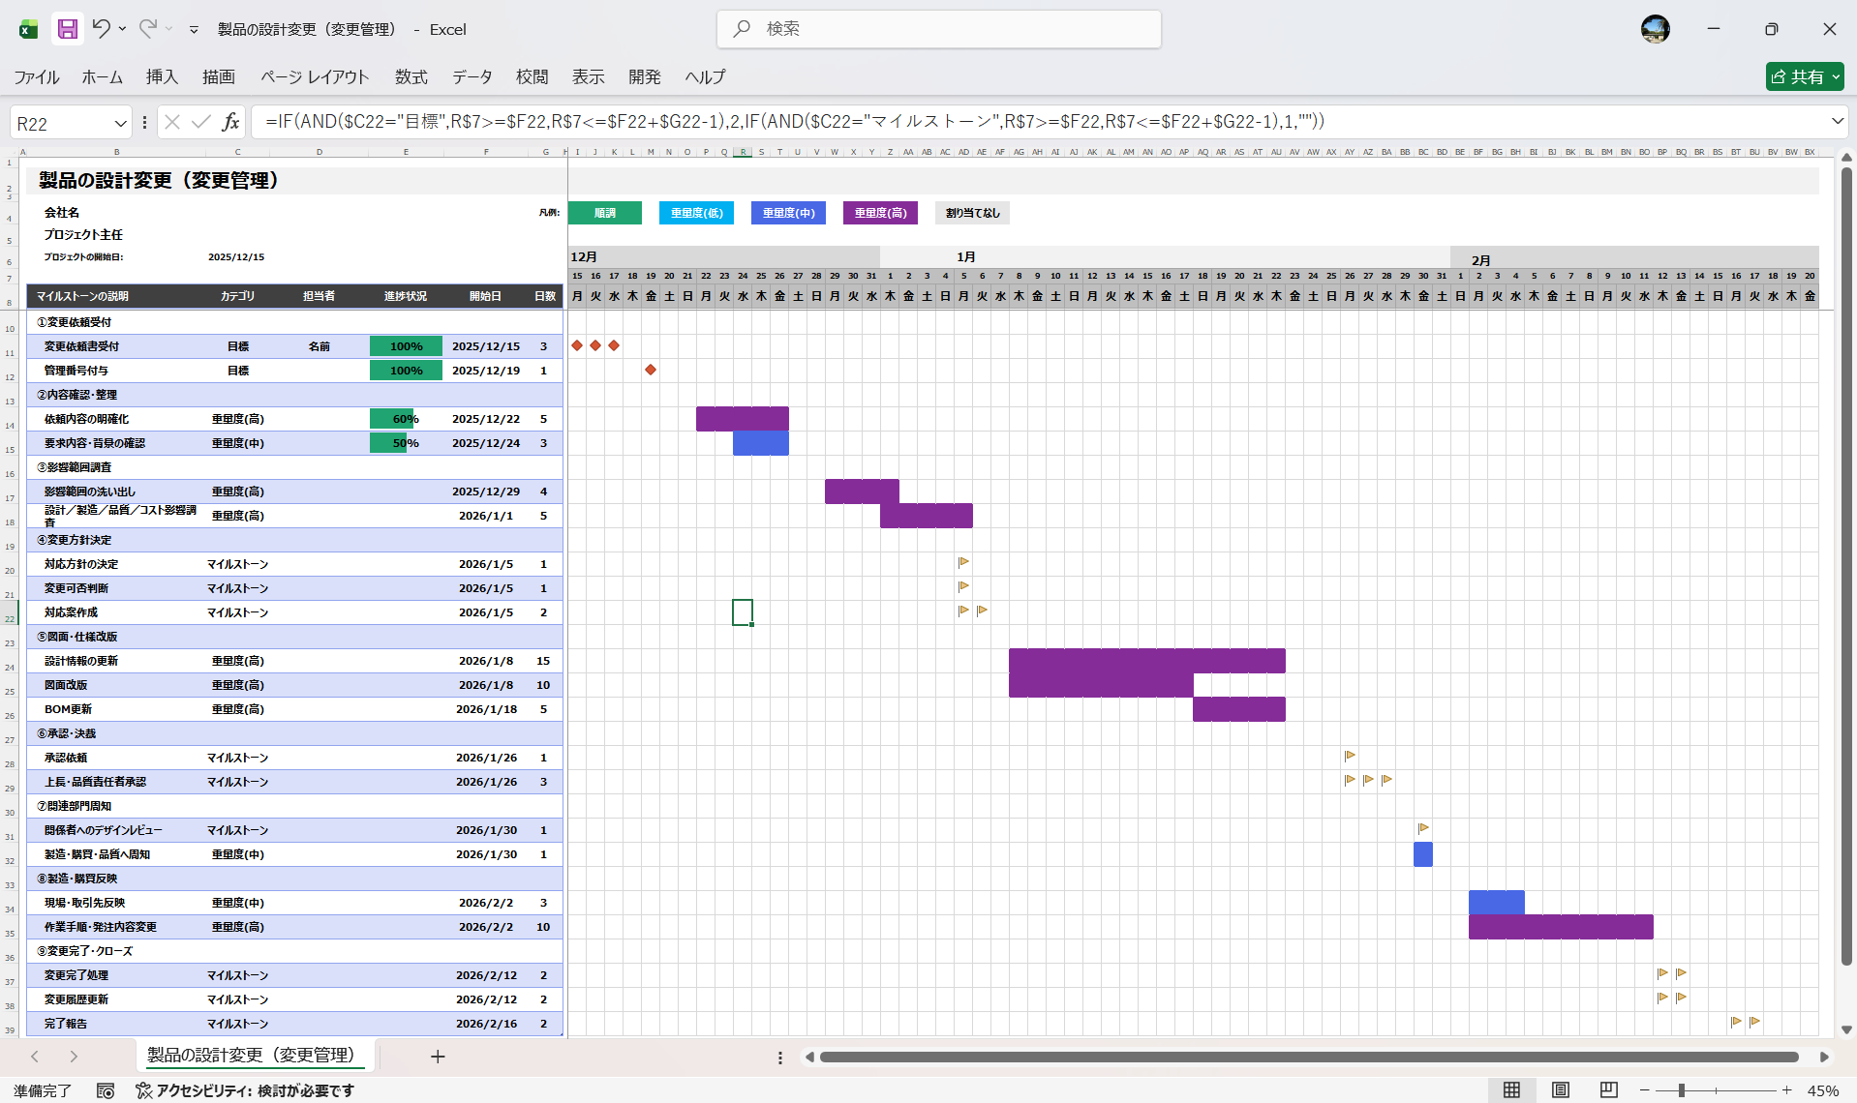Expand the Name Box dropdown
The image size is (1857, 1103).
point(120,123)
